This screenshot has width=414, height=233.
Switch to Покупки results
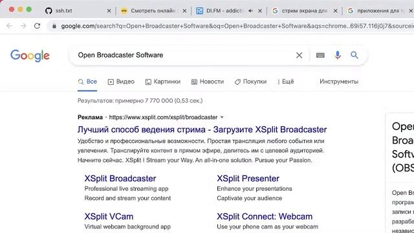click(x=250, y=82)
